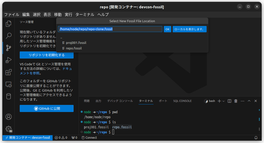Minimize the VS Code window

[239, 7]
